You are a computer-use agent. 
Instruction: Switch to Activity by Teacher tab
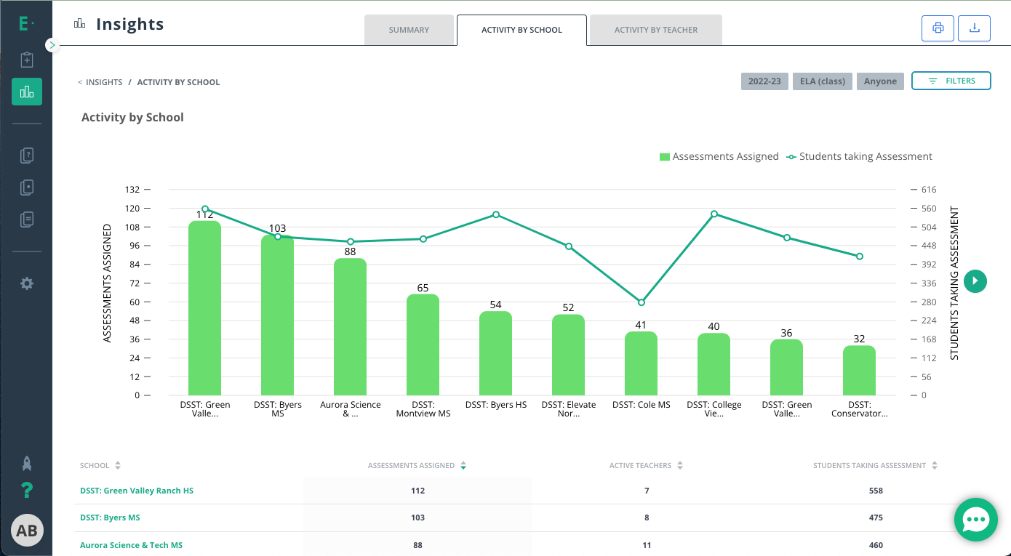point(656,30)
